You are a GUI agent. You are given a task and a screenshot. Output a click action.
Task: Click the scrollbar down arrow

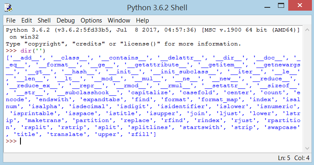click(307, 148)
